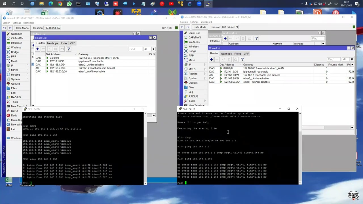Open Dashboard menu in R2 WinBox
The height and width of the screenshot is (204, 363).
pyautogui.click(x=206, y=22)
